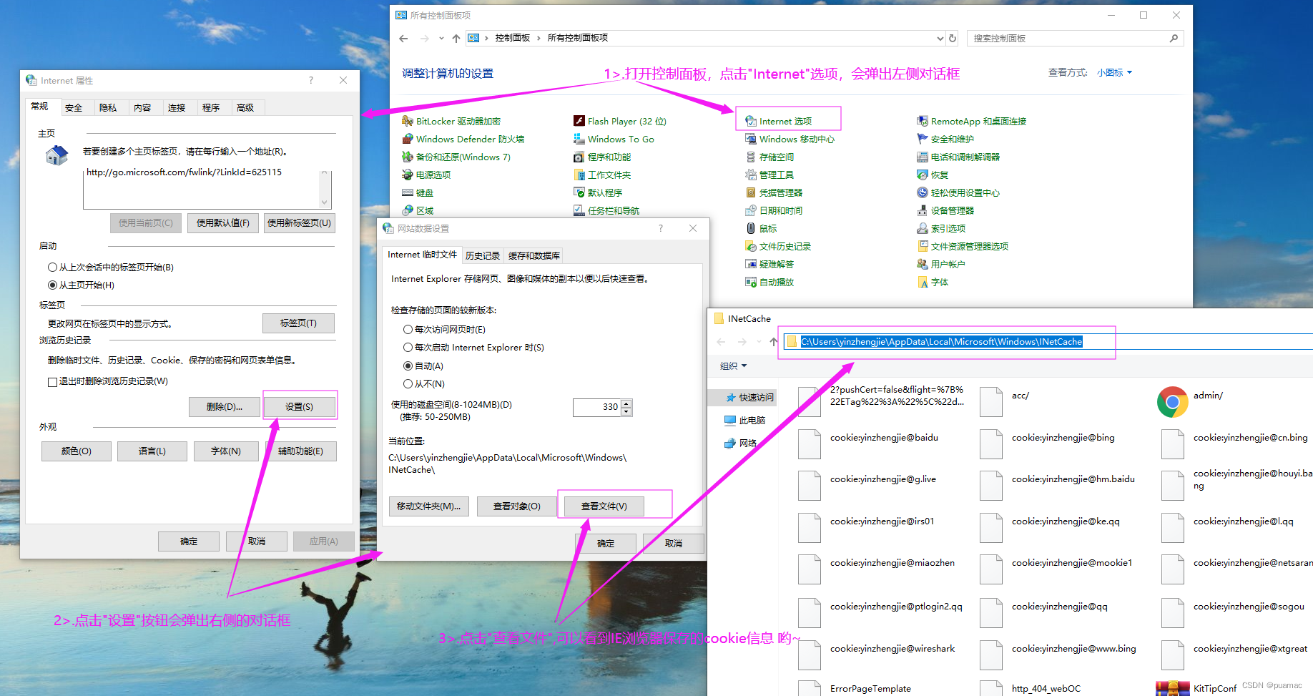Click 搜索控制面板 search field

coord(1075,39)
